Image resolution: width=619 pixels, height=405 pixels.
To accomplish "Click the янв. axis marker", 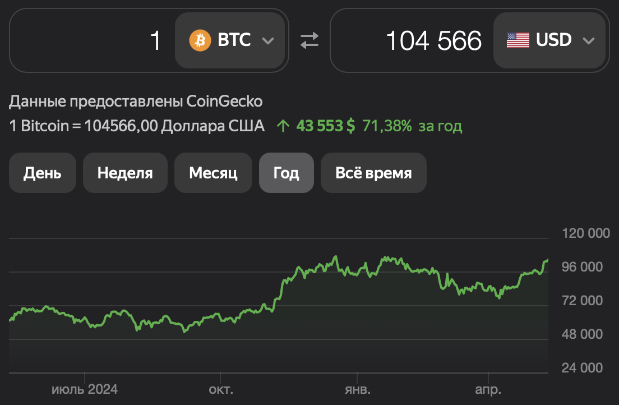I will [357, 389].
